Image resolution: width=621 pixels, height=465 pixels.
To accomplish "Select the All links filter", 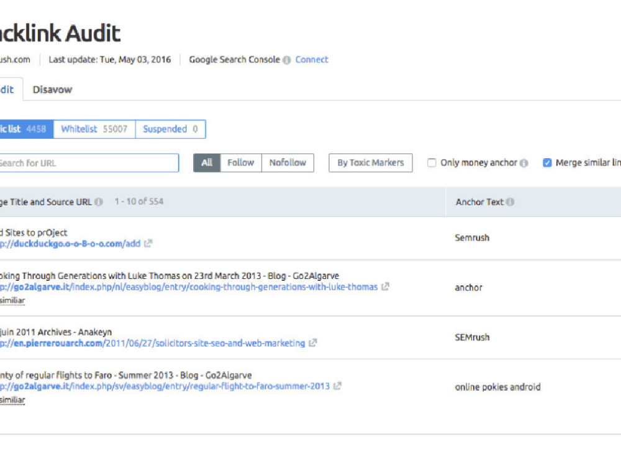I will 207,162.
